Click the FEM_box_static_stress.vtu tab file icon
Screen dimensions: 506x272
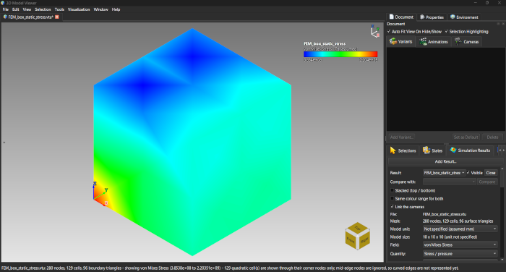pos(5,17)
